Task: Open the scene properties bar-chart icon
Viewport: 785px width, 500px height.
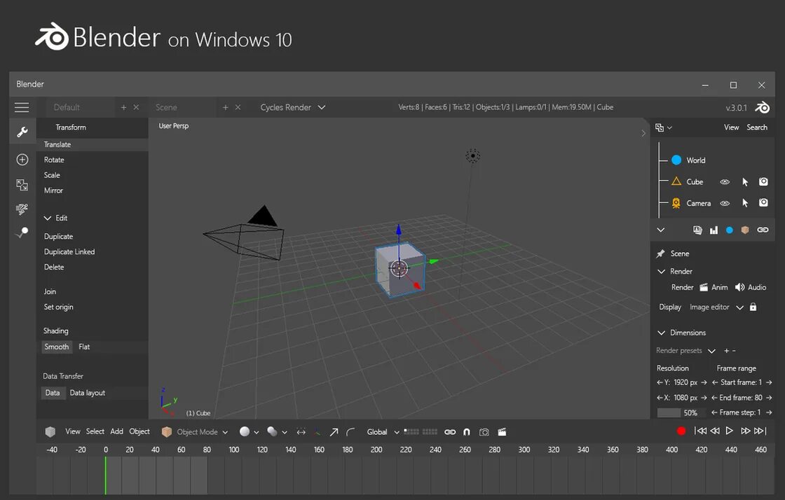Action: coord(714,230)
